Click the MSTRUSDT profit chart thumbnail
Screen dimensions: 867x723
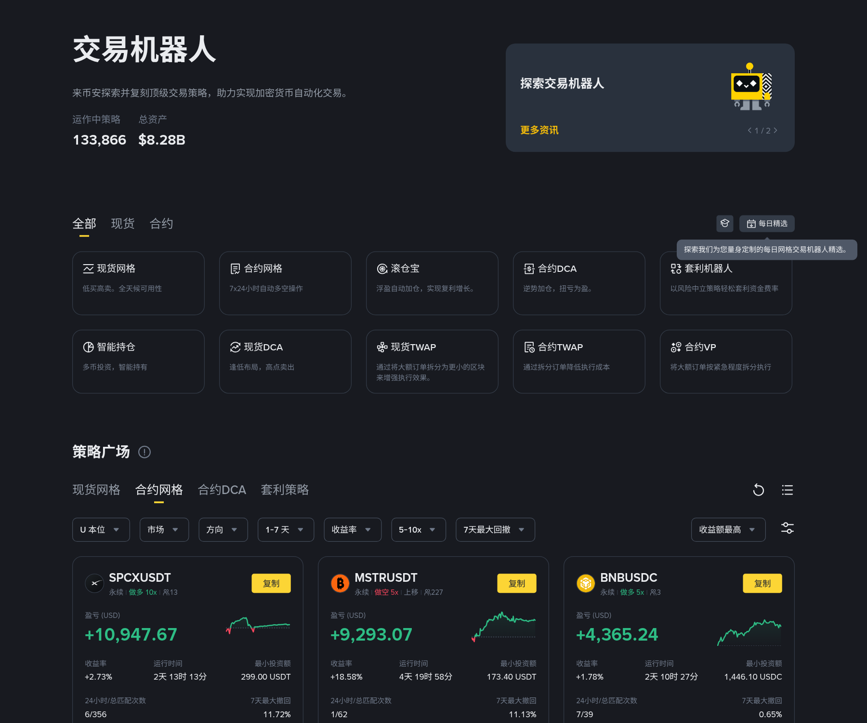click(x=504, y=627)
